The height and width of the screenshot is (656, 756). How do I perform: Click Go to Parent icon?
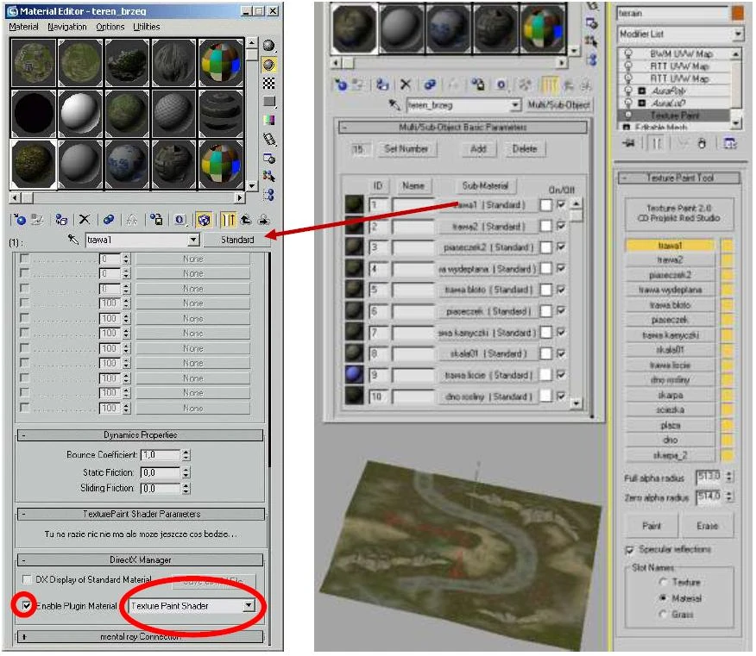(246, 220)
